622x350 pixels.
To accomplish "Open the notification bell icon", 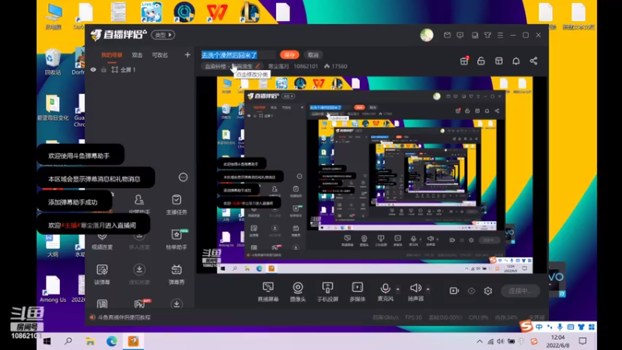I will coord(516,61).
